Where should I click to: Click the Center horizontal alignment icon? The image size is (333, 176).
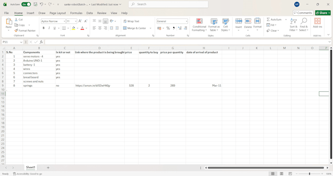[x=100, y=28]
